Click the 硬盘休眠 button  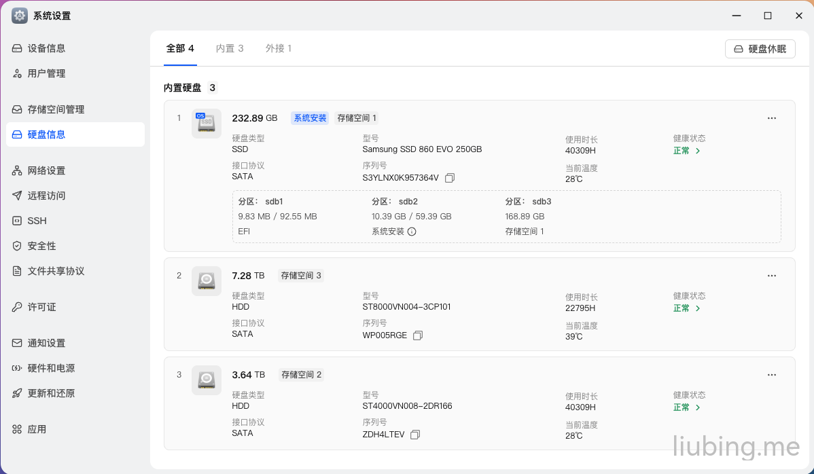pyautogui.click(x=760, y=49)
